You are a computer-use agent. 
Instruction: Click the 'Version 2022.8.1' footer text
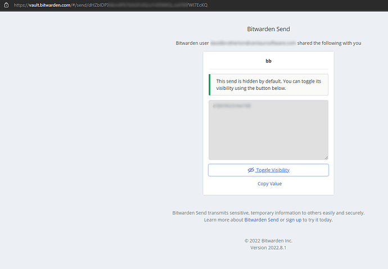(x=268, y=248)
